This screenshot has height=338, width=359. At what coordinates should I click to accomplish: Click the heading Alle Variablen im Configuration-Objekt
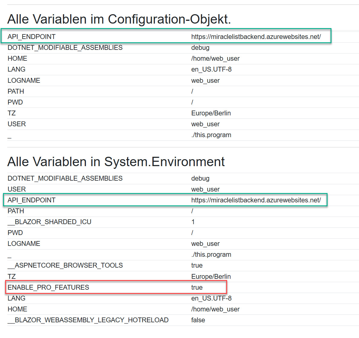click(x=120, y=19)
